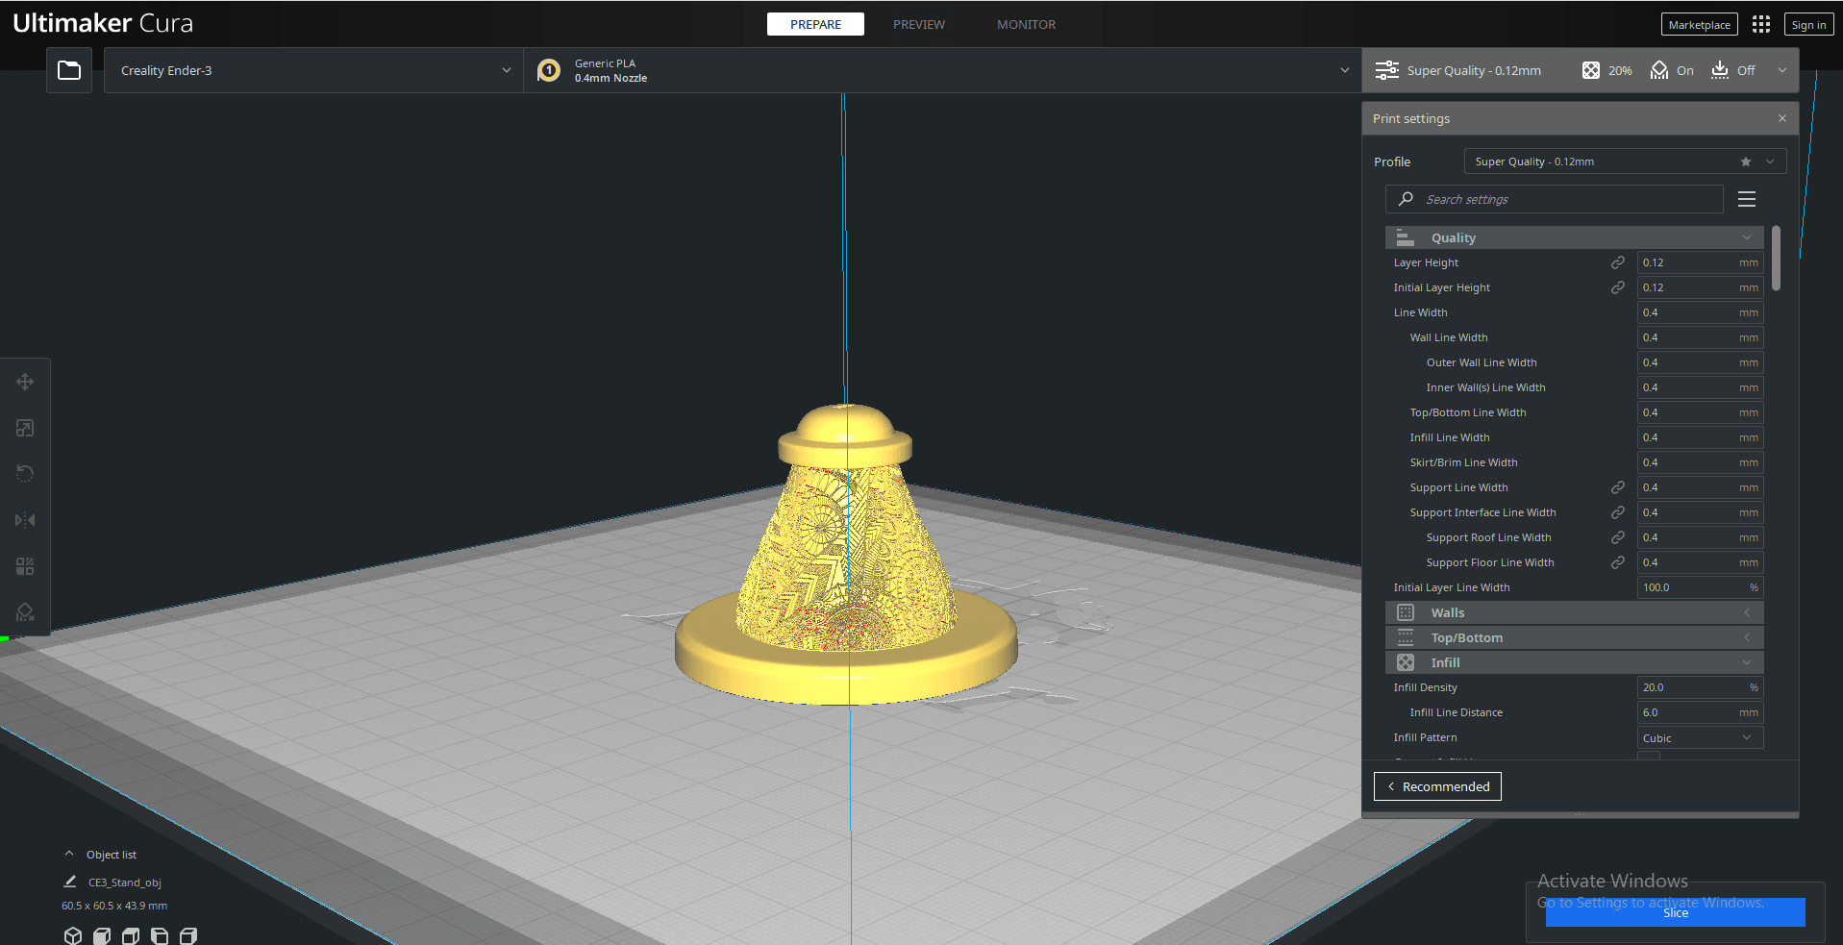Select the Mirror tool in left toolbar
Screen dimensions: 1843x945
point(25,520)
